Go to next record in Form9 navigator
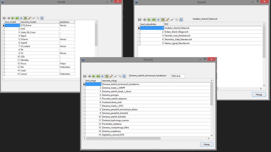Screen dimensions: 271x152 149,20
